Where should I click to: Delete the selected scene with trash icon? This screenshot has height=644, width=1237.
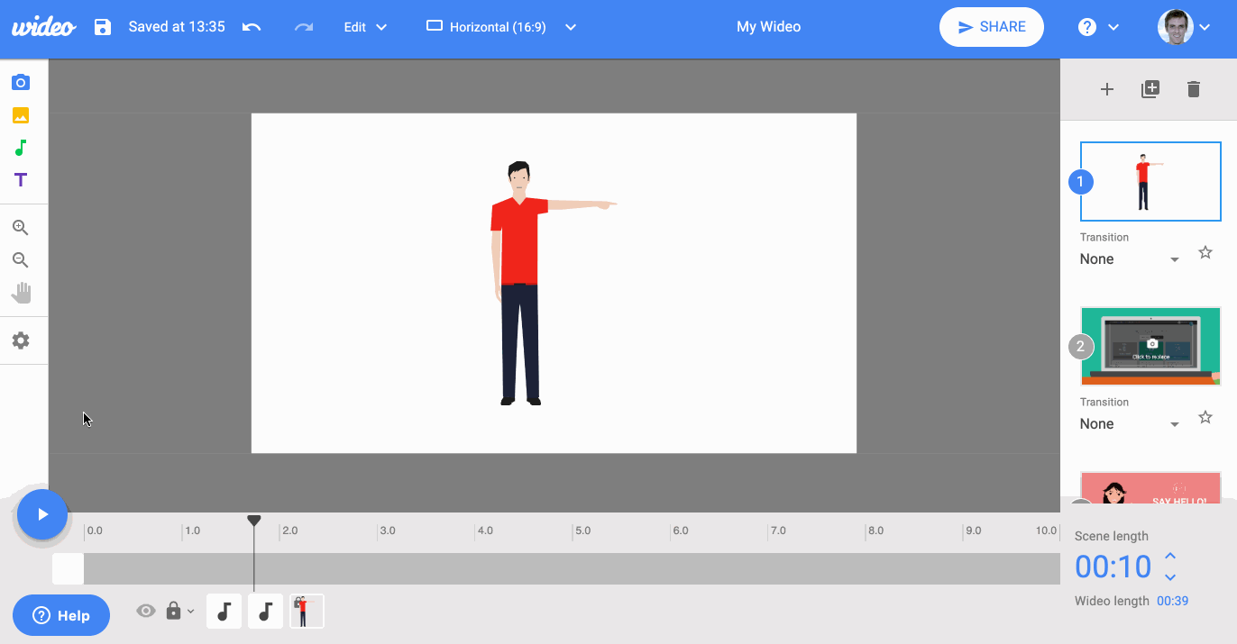[x=1194, y=89]
